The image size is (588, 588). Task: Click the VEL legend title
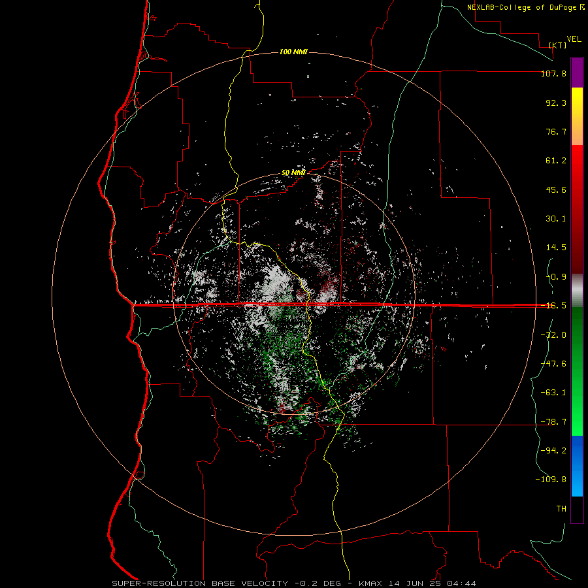click(x=574, y=39)
